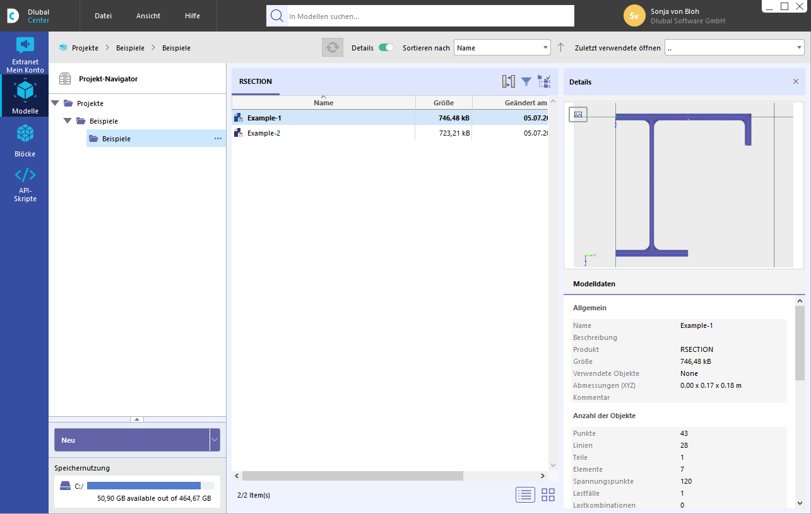Viewport: 811px width, 514px height.
Task: Open the column arrangement tool
Action: coord(509,81)
